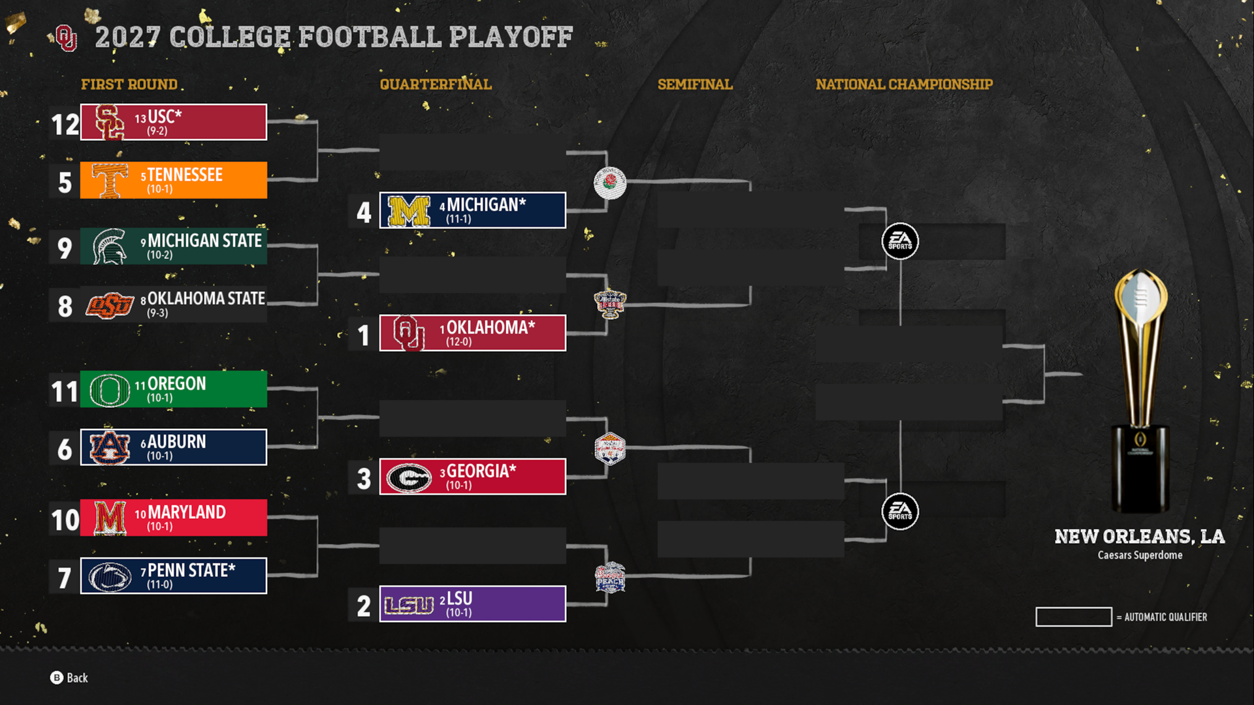This screenshot has width=1254, height=705.
Task: Click the Fiesta Bowl quarterfinal logo
Action: (609, 449)
